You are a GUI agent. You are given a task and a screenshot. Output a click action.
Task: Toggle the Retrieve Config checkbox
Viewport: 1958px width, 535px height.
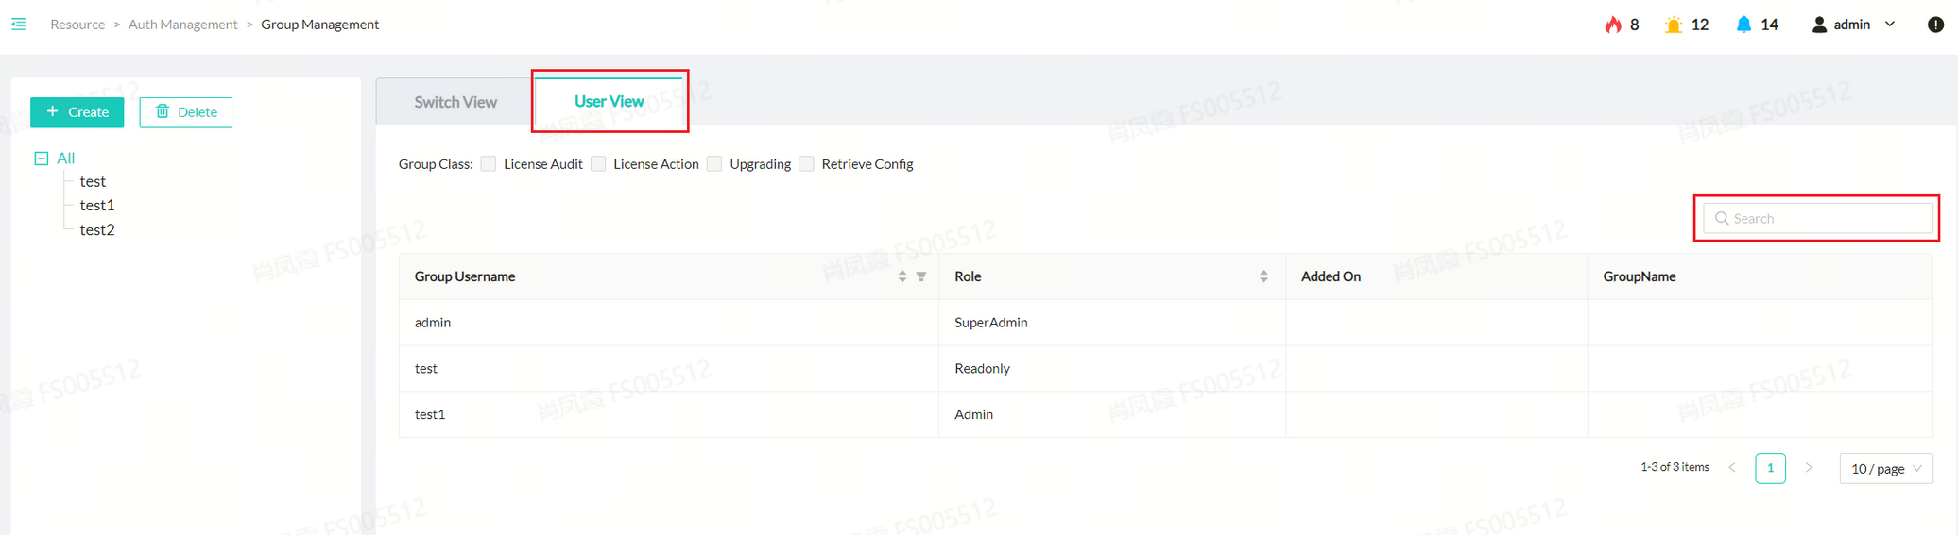click(806, 164)
